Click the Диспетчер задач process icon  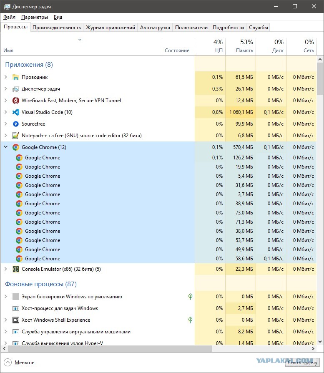pos(16,89)
